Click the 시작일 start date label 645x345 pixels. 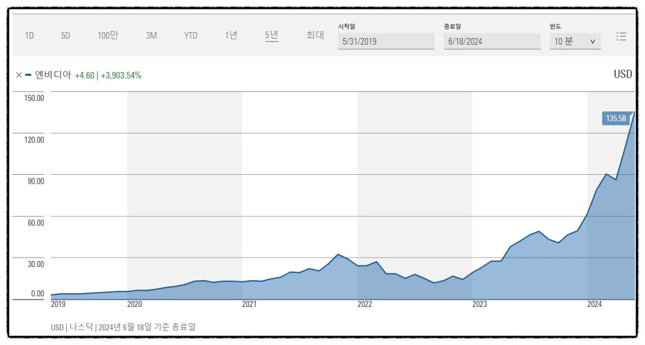click(x=347, y=26)
